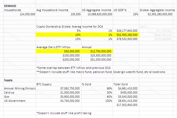177x118 pixels.
Task: Select the highlighted $52,355,280,000 cell
Action: coord(126,35)
